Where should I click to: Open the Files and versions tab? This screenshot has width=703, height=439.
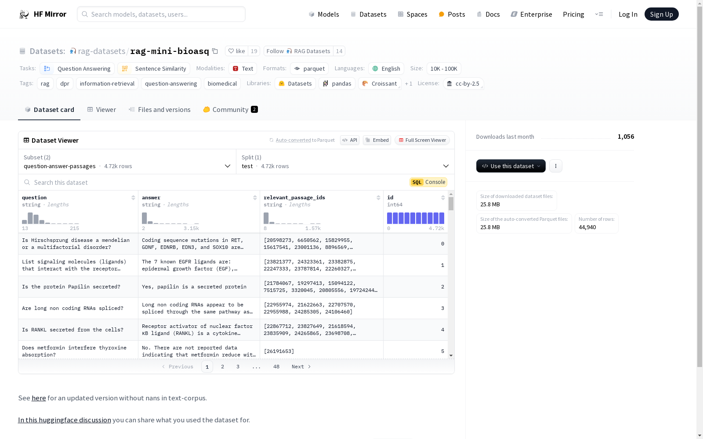click(159, 110)
